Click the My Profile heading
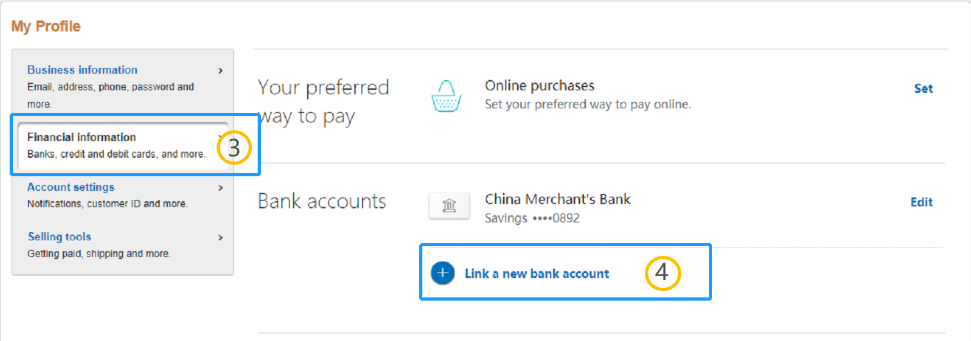Screen dimensions: 971x341 tap(46, 26)
